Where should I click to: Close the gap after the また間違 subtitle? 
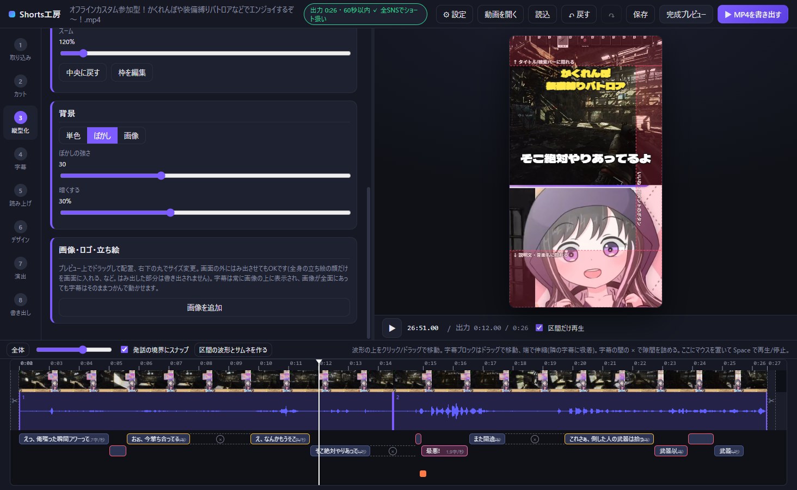point(535,439)
